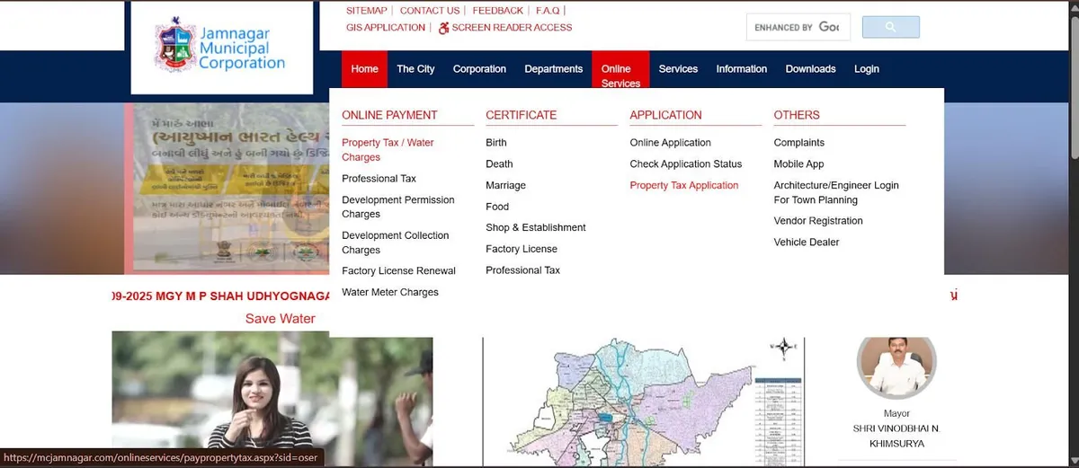
Task: Open the Login menu item
Action: click(x=866, y=69)
